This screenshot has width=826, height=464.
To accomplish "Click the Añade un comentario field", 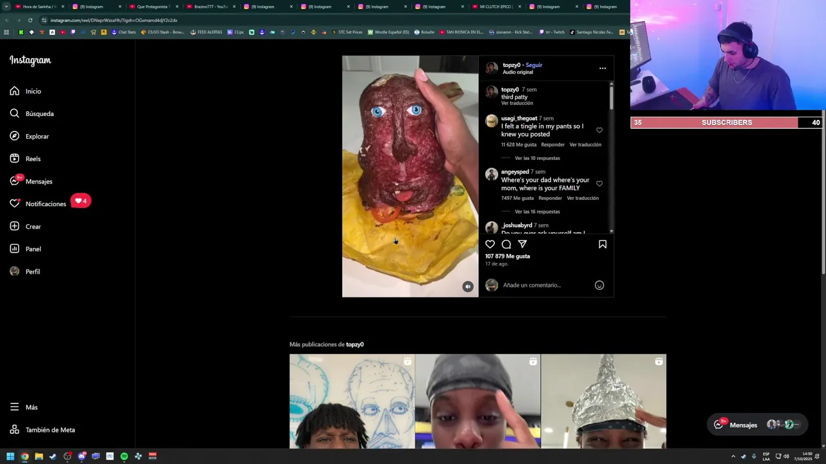I will 545,285.
